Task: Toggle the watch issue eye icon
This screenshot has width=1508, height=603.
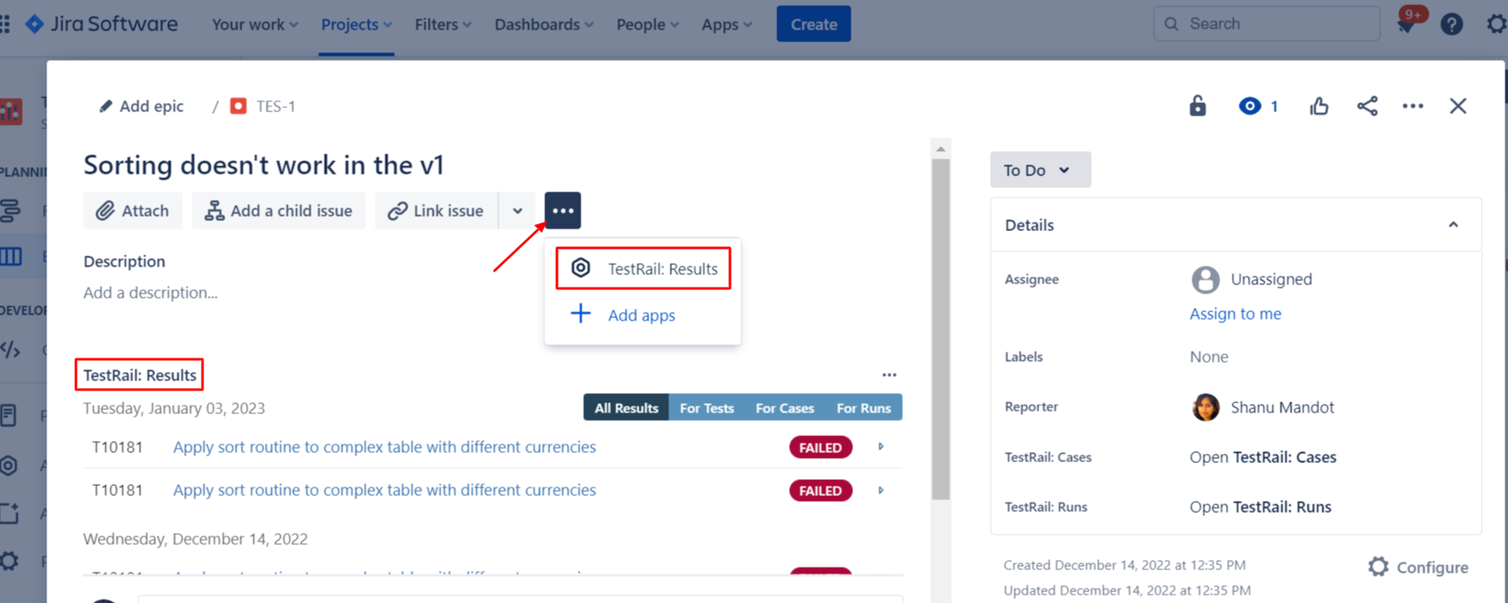Action: coord(1250,106)
